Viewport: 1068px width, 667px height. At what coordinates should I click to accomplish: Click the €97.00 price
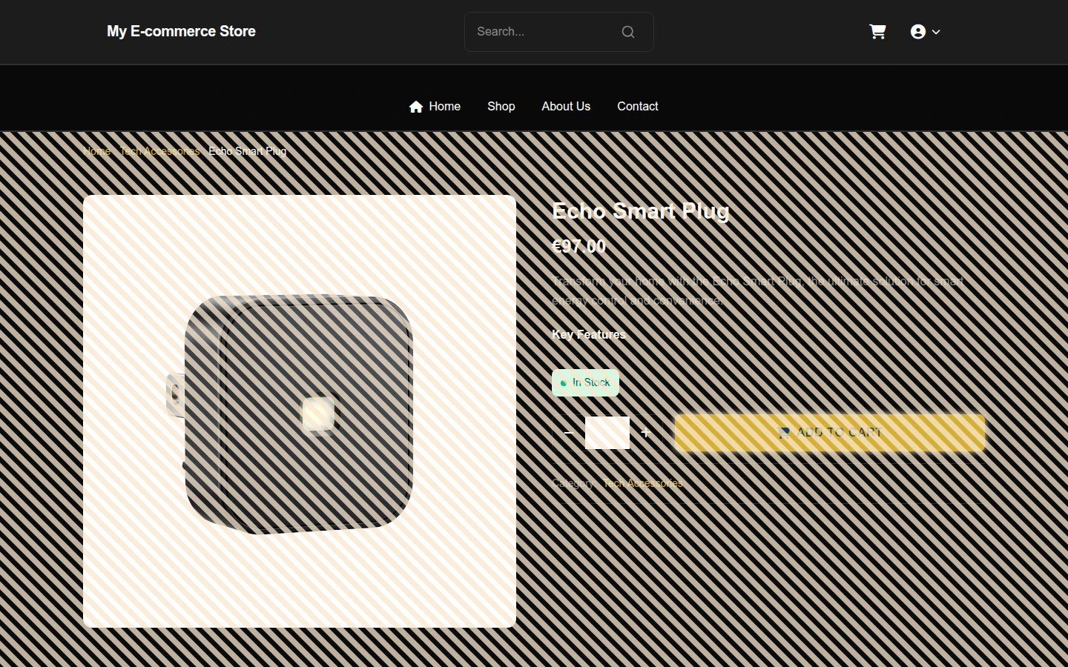coord(579,247)
